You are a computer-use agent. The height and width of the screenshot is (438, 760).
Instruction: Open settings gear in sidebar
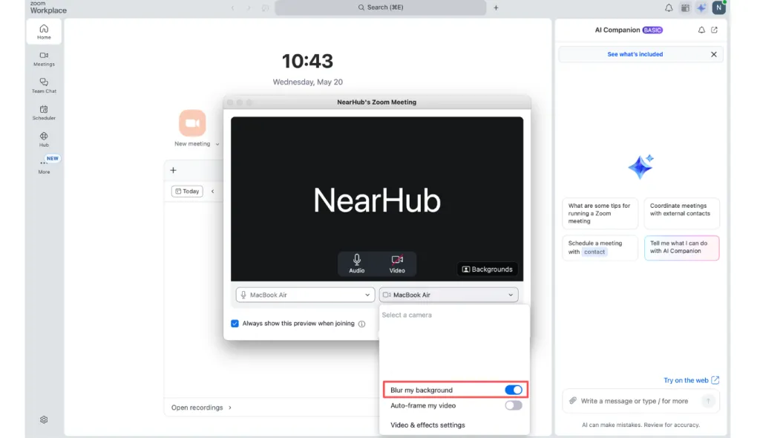[44, 419]
